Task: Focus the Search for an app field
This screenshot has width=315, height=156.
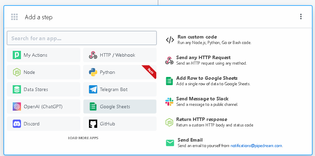Action: [81, 38]
